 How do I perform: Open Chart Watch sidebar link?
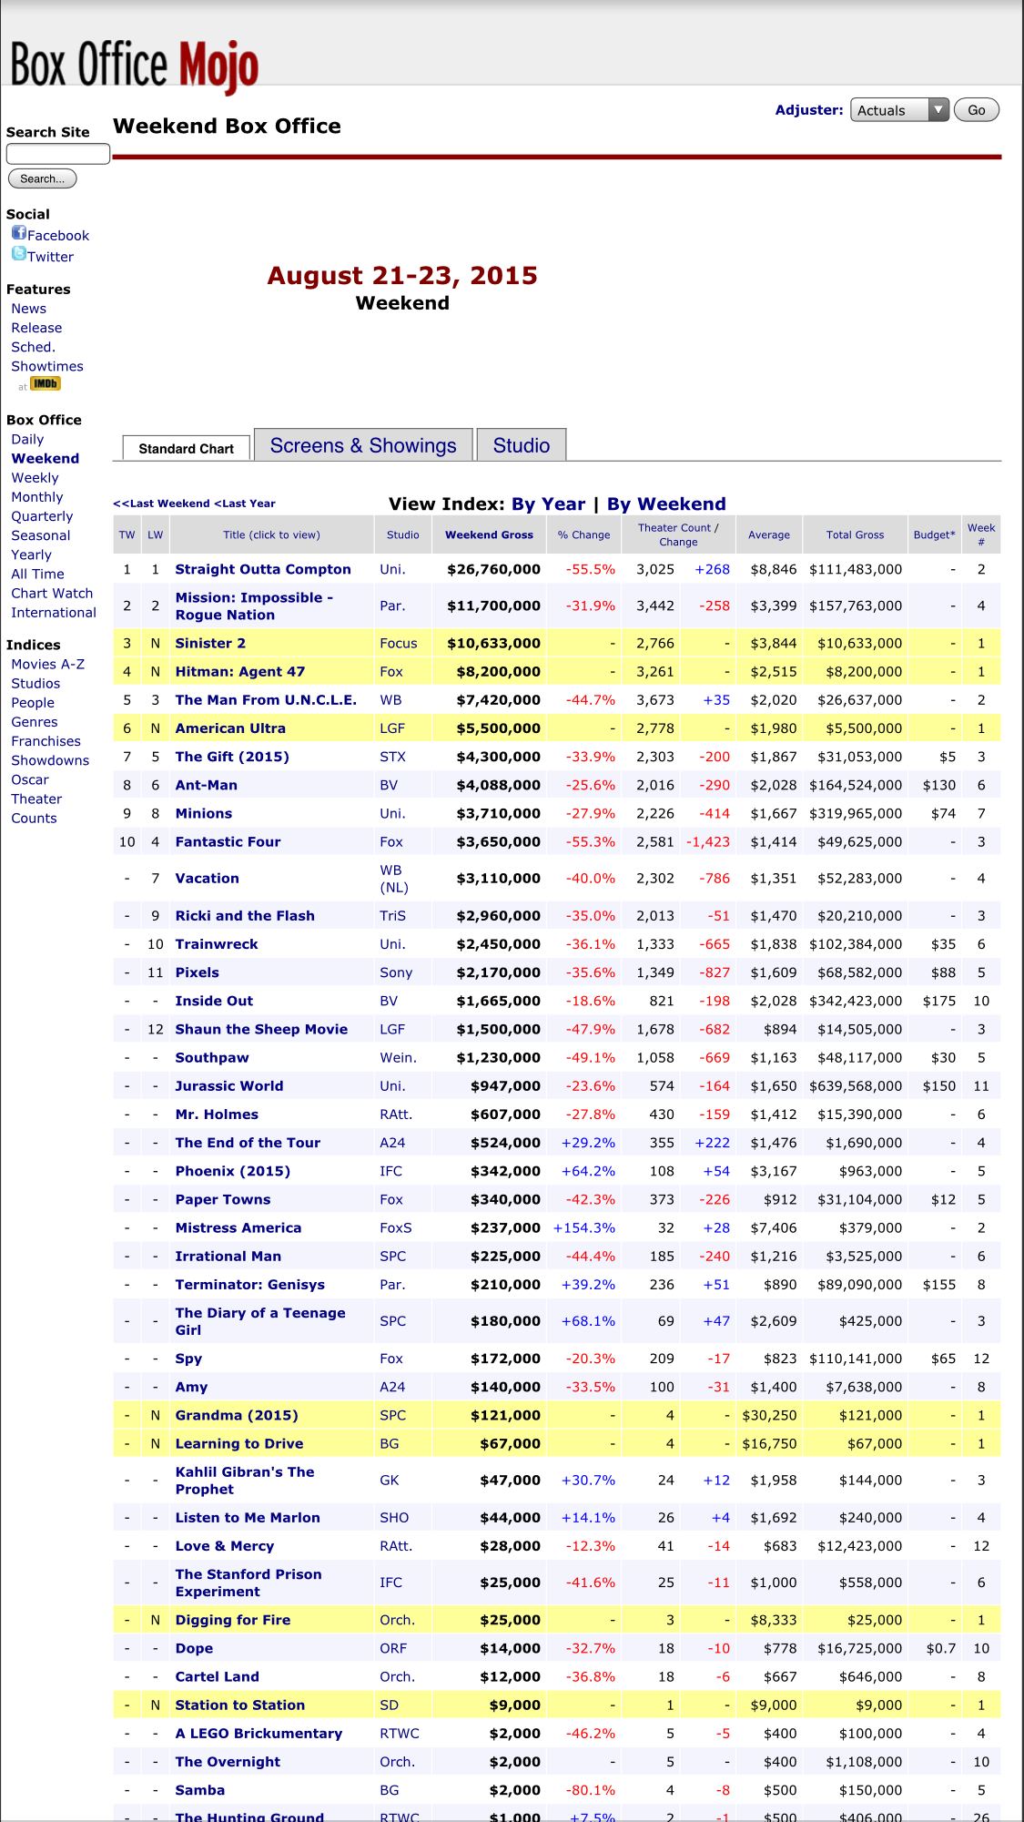point(52,593)
